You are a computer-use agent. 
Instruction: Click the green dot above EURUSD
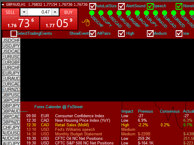point(119,13)
